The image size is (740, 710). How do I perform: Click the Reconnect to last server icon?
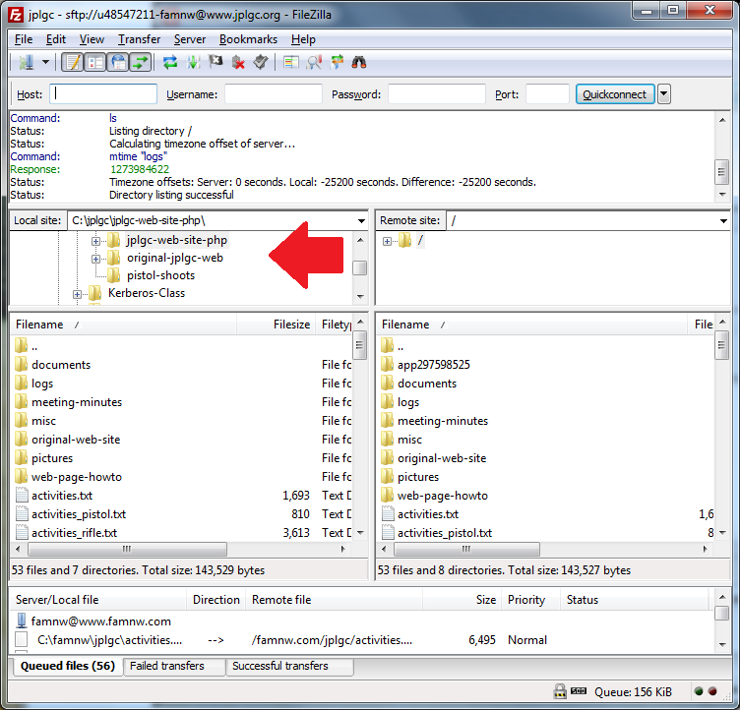[261, 63]
